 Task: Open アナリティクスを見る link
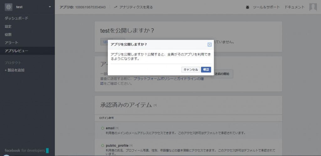coord(136,7)
